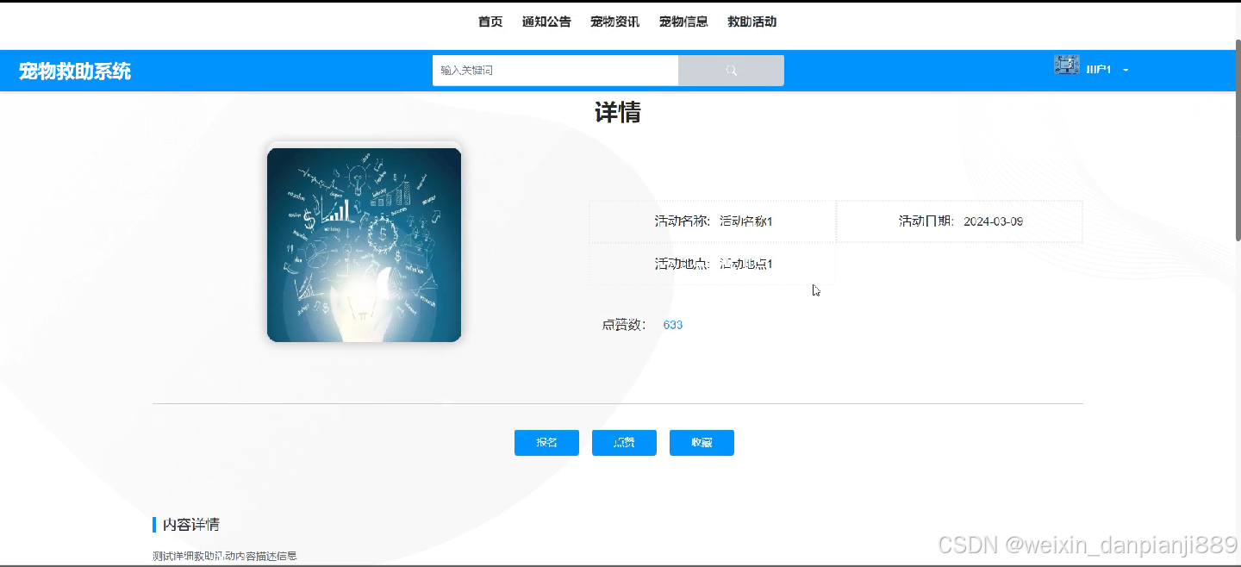This screenshot has height=567, width=1241.
Task: Click the username text 用户1
Action: click(1099, 71)
